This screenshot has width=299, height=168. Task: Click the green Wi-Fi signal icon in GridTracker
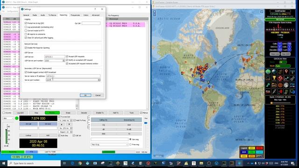click(268, 72)
